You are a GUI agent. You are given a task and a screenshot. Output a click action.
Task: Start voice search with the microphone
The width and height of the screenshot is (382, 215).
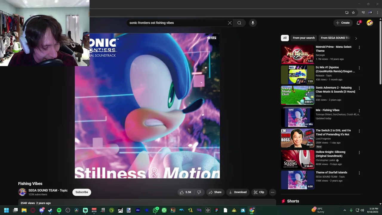253,23
